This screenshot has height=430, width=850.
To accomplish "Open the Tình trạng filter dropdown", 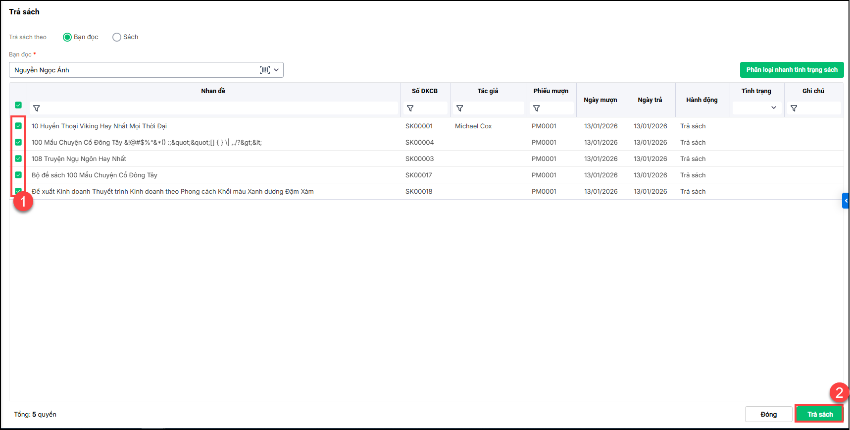I will pos(756,108).
